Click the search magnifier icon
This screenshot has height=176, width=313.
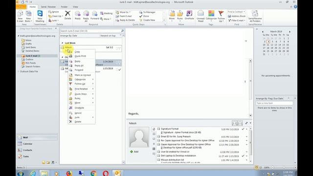122,31
